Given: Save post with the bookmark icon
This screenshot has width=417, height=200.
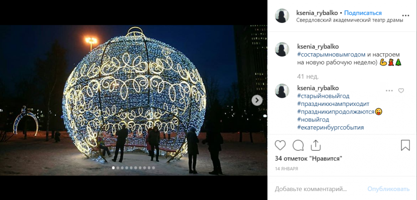Looking at the screenshot, I should [405, 145].
